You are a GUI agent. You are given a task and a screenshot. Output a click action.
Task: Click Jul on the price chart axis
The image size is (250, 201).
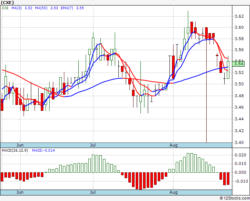tap(93, 145)
